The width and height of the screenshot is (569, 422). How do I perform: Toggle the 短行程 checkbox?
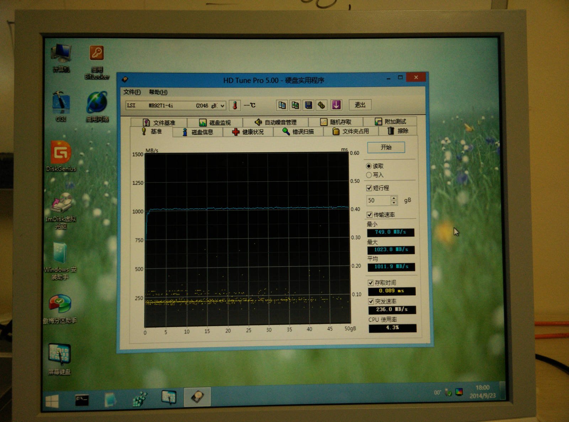[x=369, y=188]
